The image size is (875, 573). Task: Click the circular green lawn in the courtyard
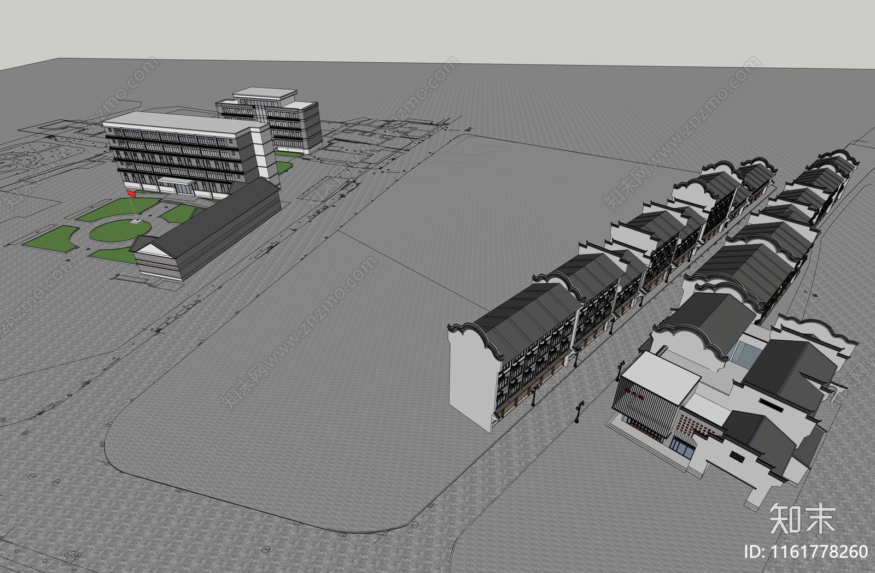[x=120, y=231]
